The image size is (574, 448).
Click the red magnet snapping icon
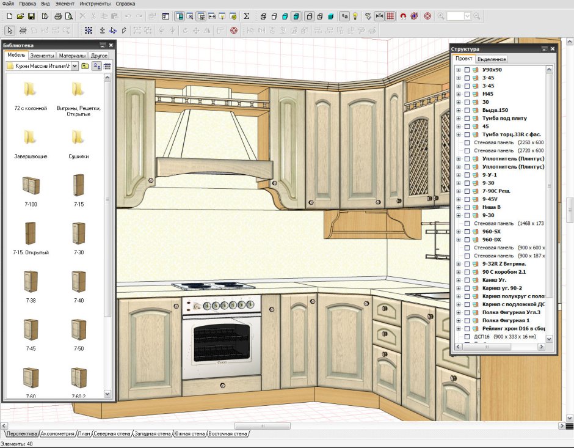(403, 15)
